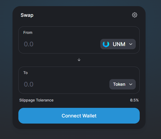Open swap settings via gear icon

pos(134,15)
